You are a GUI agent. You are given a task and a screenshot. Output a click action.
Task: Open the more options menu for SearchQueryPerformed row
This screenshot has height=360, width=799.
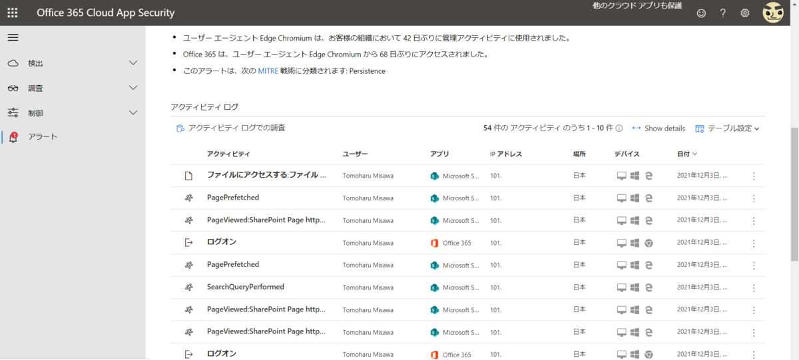[754, 287]
